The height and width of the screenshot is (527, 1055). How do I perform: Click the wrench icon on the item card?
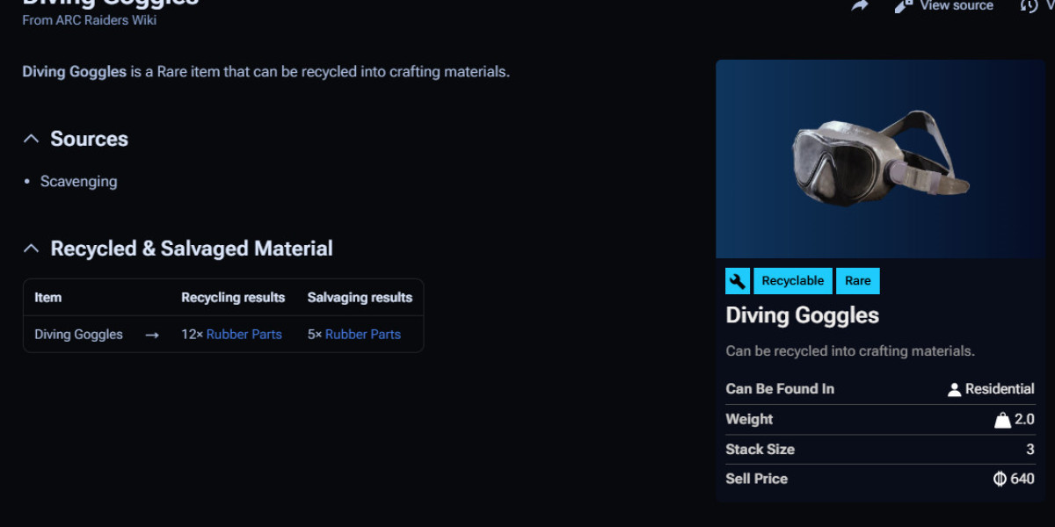point(738,280)
